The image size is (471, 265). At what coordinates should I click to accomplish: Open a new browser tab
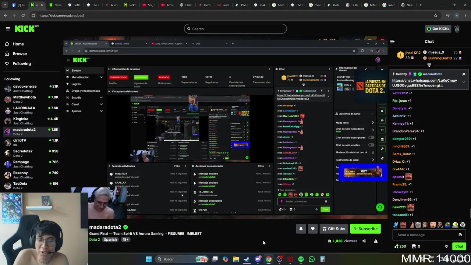click(x=421, y=5)
